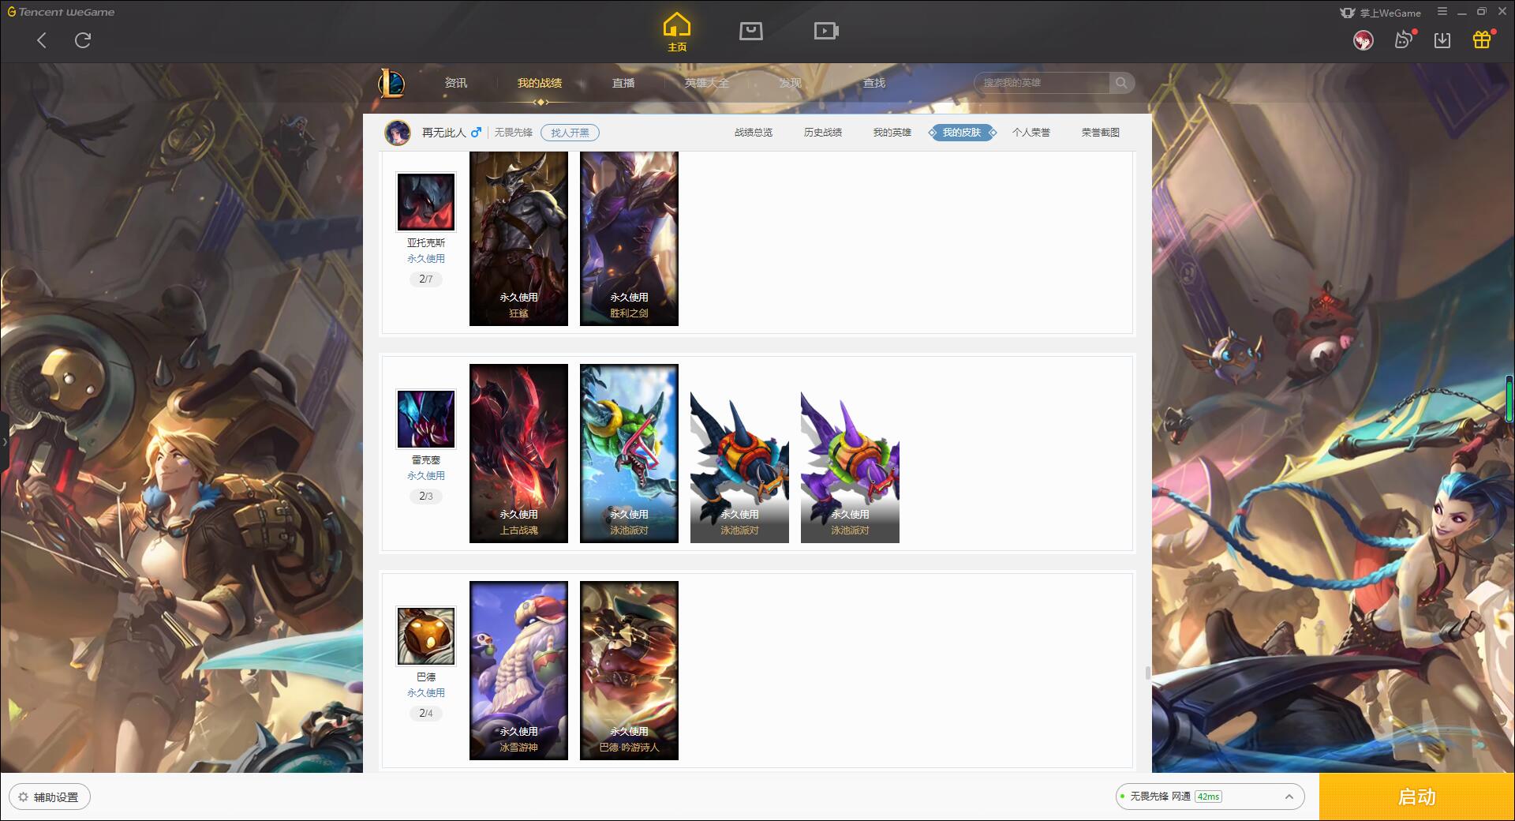Click the green page scrollbar at right edge
This screenshot has height=821, width=1515.
1510,399
